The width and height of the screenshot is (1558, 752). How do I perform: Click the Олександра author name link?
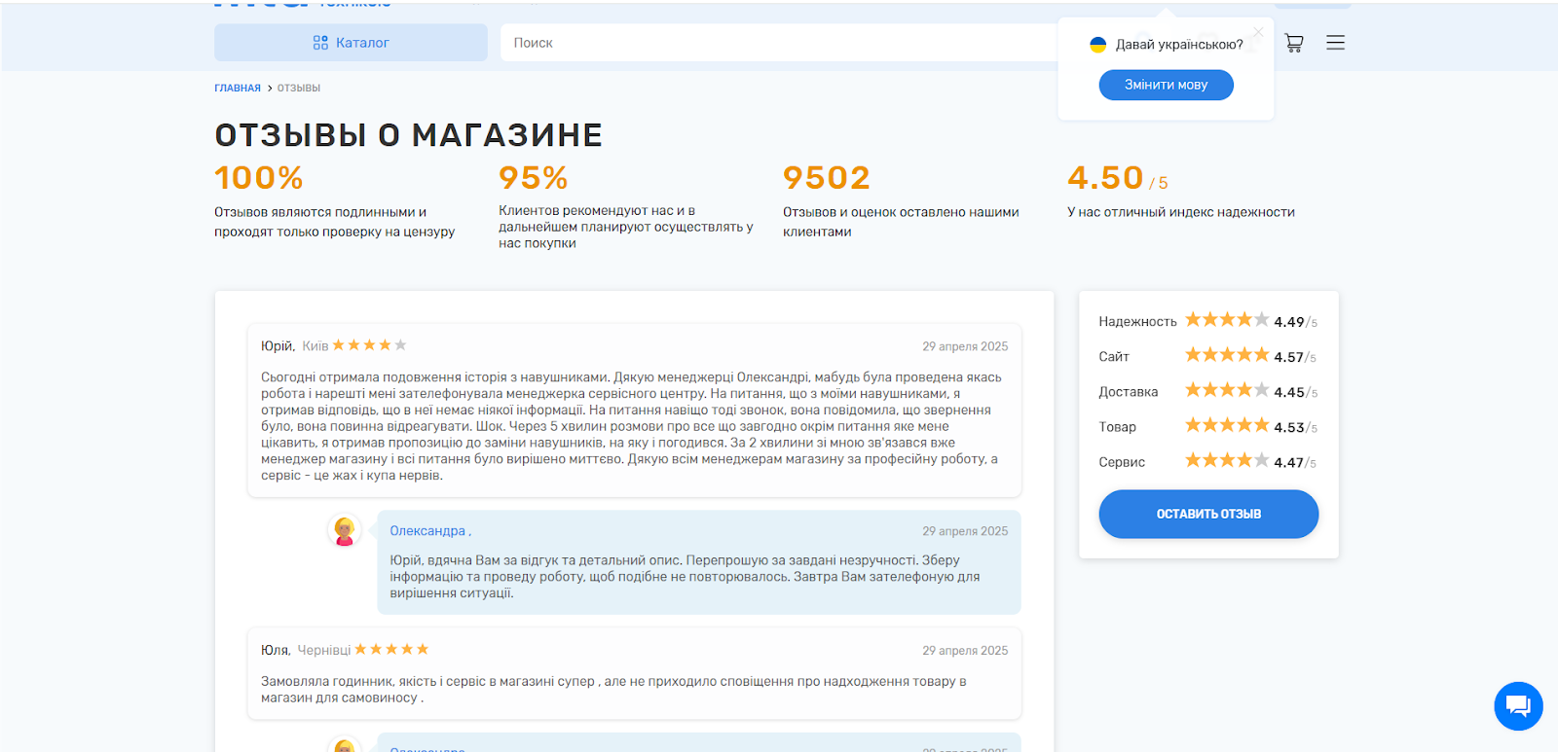coord(427,531)
